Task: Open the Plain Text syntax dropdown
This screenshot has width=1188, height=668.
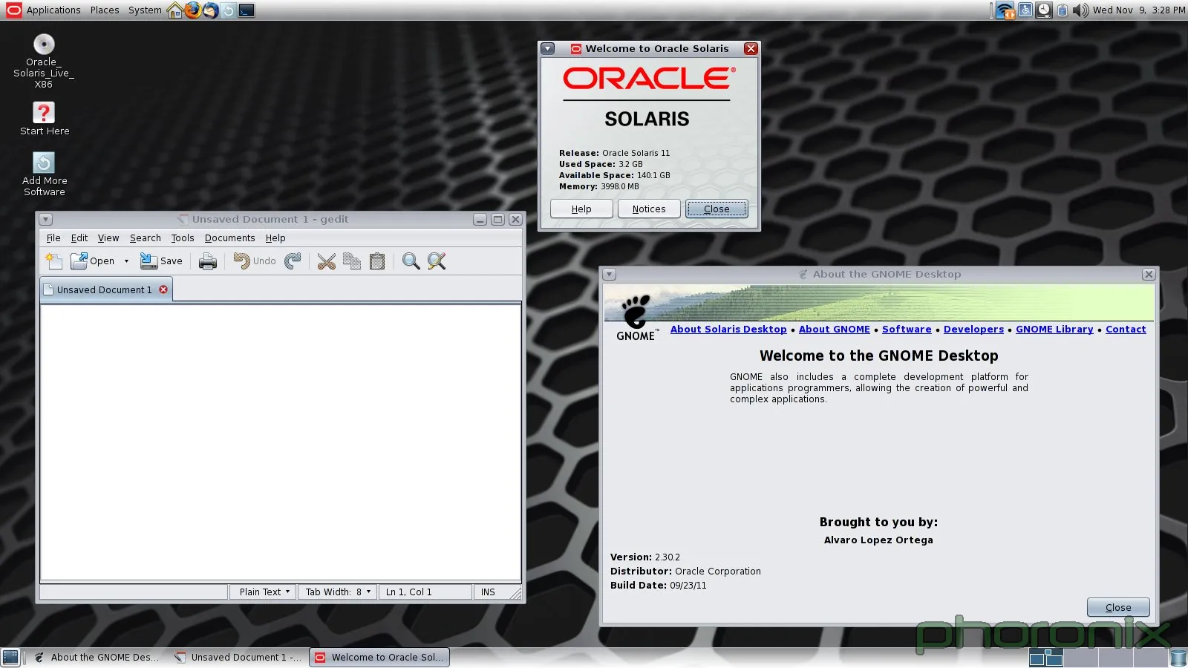Action: (264, 592)
